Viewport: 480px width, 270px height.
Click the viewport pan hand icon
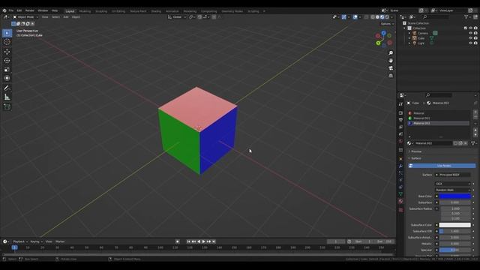click(x=391, y=61)
